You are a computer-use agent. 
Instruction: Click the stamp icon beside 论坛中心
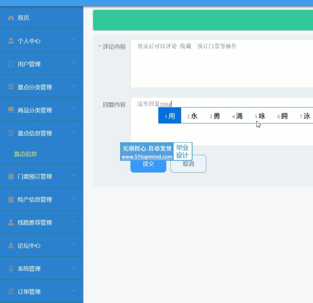click(x=11, y=246)
